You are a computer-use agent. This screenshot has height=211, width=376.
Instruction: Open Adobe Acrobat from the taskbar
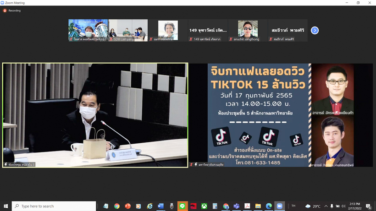coord(247,206)
